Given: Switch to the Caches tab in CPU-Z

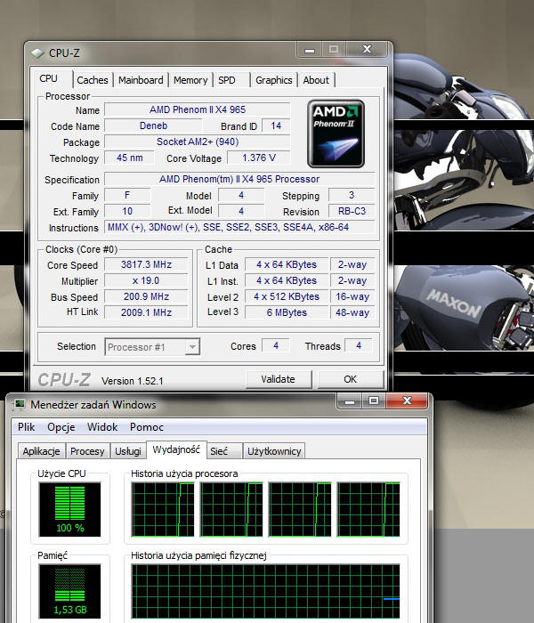Looking at the screenshot, I should click(x=93, y=80).
